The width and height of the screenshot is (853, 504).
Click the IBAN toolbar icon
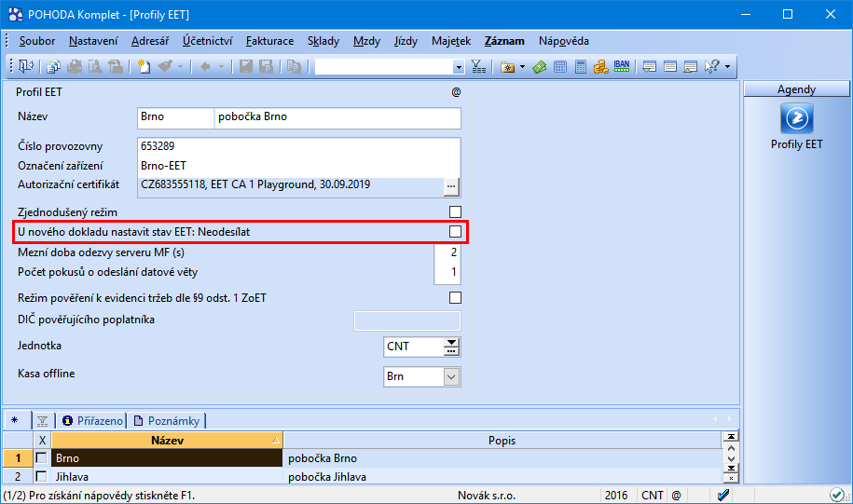pos(622,66)
